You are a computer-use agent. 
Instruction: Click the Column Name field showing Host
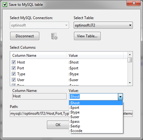(x=39, y=96)
